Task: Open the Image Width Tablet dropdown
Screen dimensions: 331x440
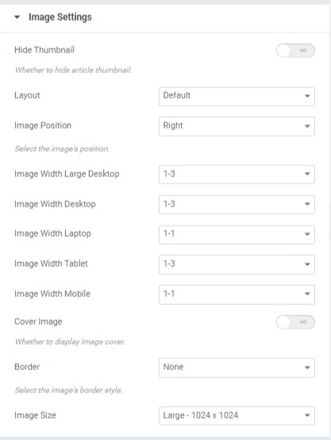Action: coord(237,264)
